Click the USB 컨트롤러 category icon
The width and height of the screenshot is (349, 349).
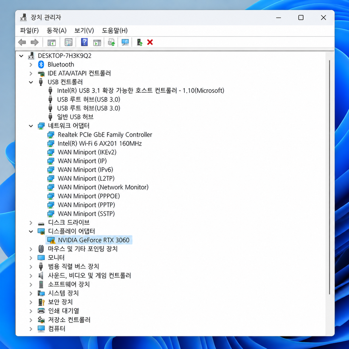(41, 82)
